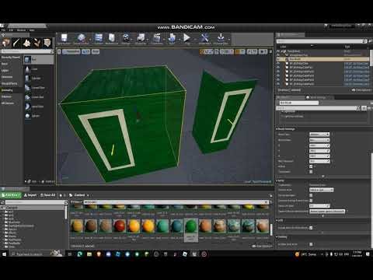Click the Content path breadcrumb
The height and width of the screenshot is (280, 373).
(79, 195)
